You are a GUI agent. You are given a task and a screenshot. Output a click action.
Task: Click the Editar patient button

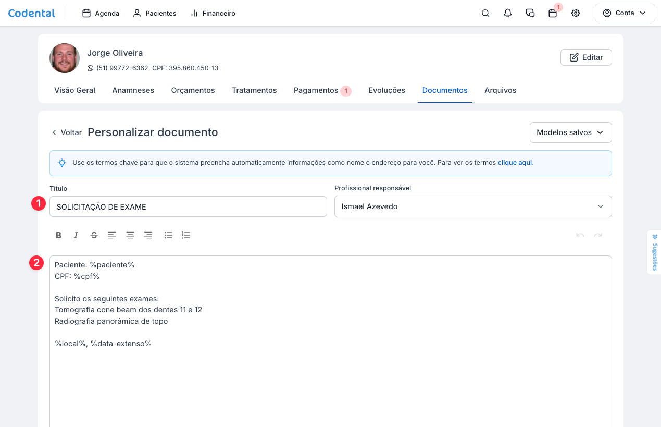586,57
